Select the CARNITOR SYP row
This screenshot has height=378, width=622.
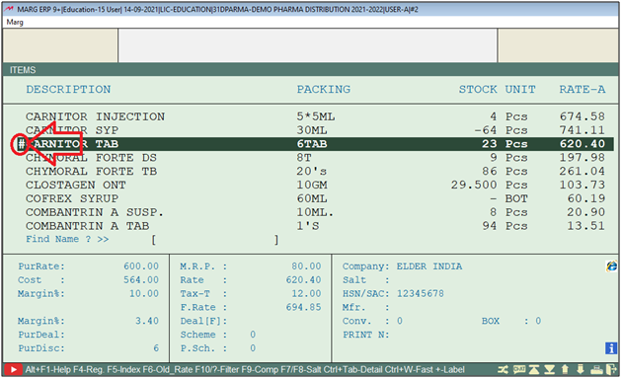pos(315,130)
